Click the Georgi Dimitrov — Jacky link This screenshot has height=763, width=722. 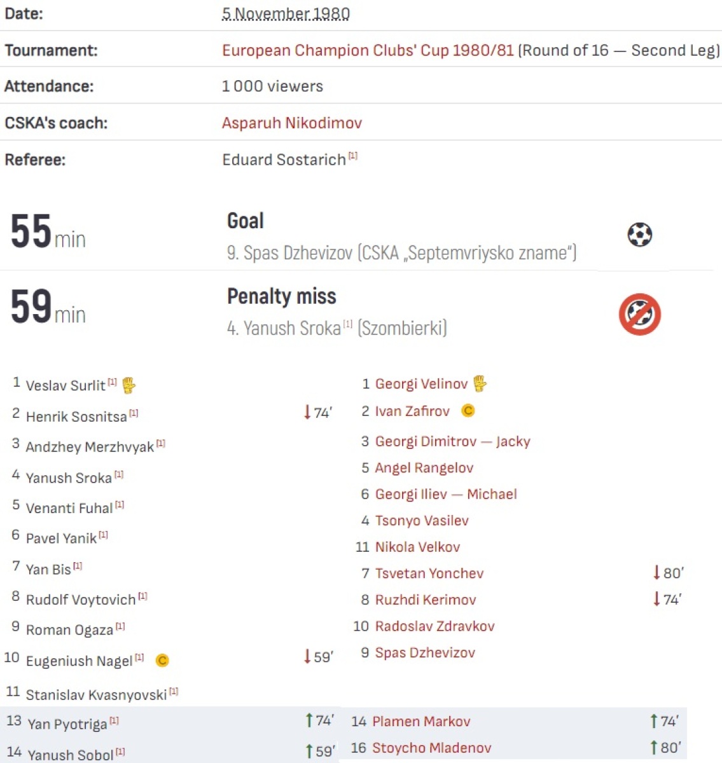click(452, 441)
